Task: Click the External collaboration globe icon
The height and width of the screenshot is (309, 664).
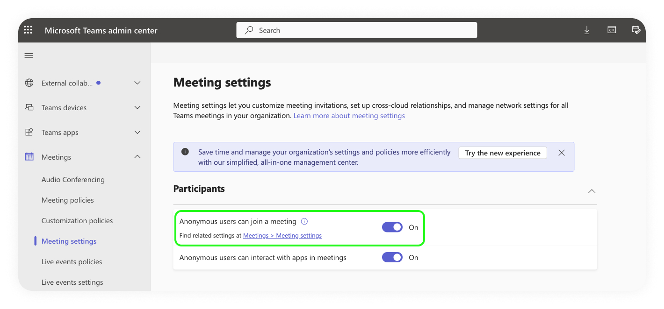Action: 29,83
